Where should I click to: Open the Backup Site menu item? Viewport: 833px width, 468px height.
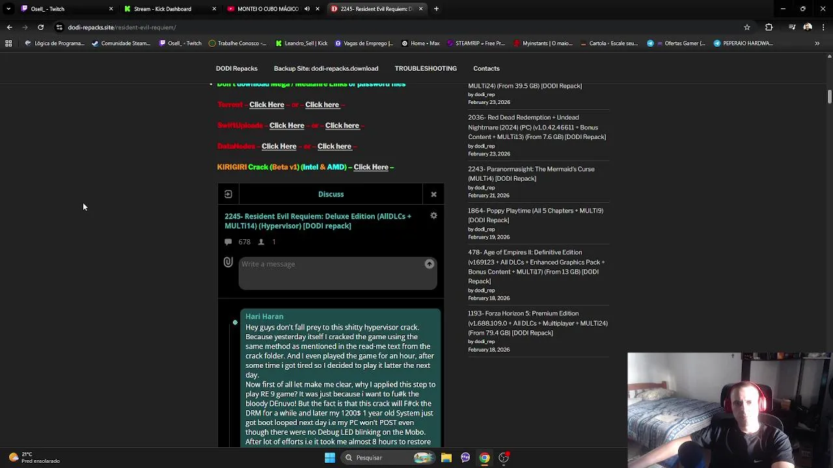click(x=326, y=68)
